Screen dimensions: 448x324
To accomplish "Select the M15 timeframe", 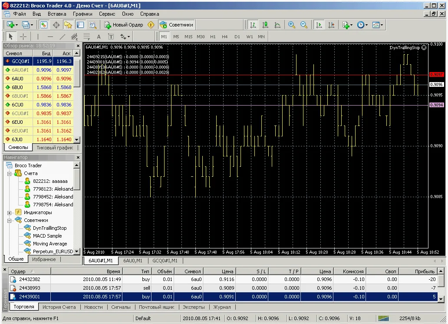I will coord(188,36).
